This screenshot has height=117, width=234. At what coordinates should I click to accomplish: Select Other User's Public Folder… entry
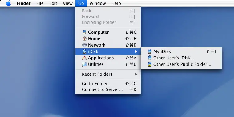coord(181,64)
